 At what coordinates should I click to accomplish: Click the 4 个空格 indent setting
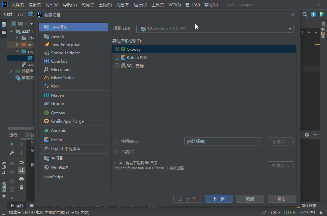(x=307, y=213)
